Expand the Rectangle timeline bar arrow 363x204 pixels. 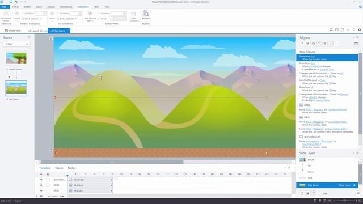tap(111, 180)
